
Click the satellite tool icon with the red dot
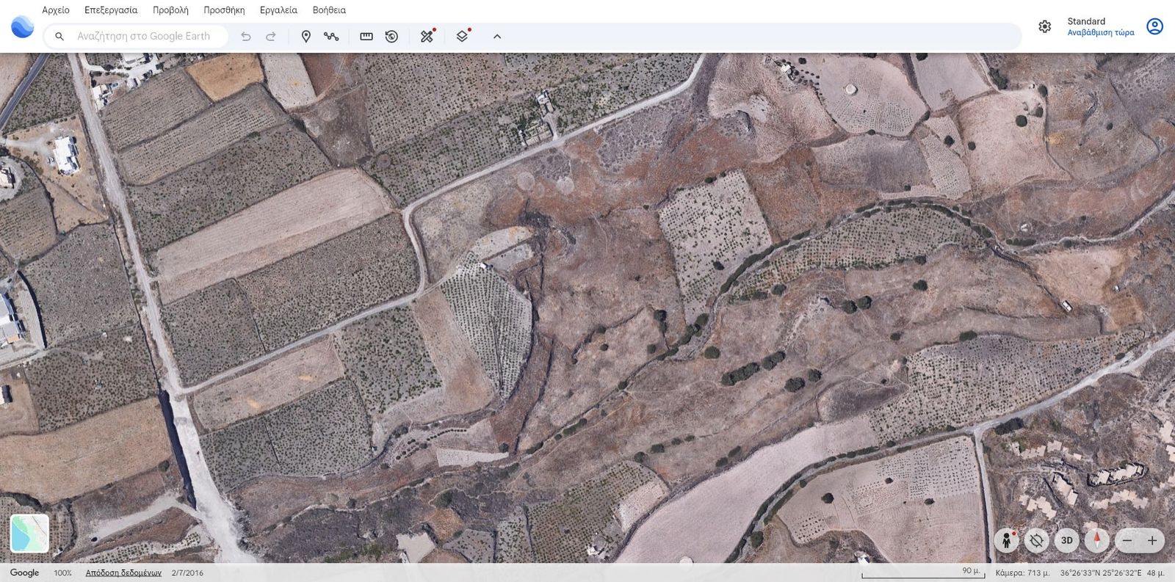coord(427,35)
